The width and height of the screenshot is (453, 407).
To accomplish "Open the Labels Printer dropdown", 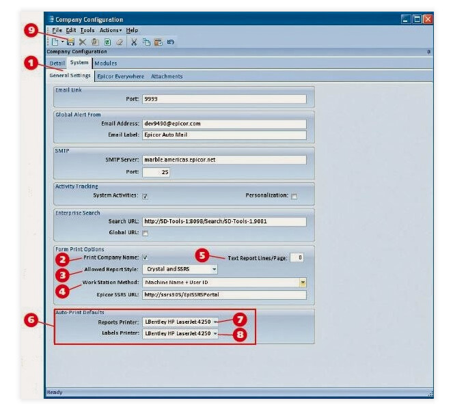I will 215,334.
